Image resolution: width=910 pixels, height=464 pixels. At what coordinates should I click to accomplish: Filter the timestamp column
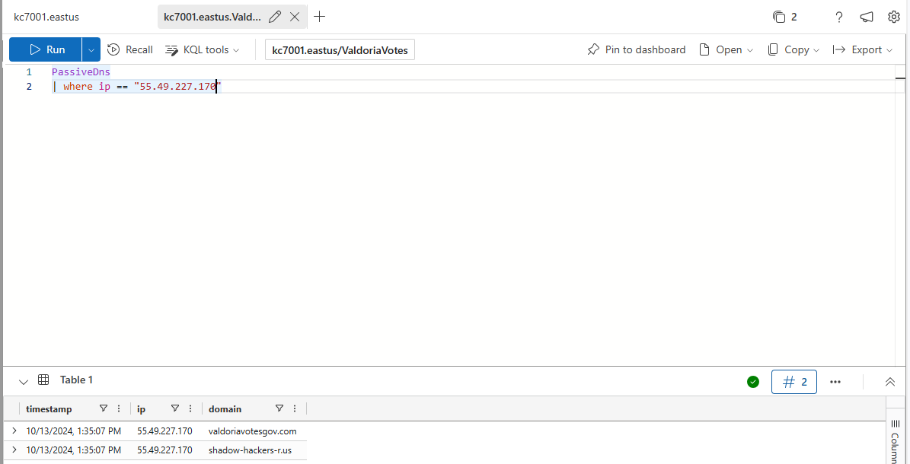(x=104, y=408)
